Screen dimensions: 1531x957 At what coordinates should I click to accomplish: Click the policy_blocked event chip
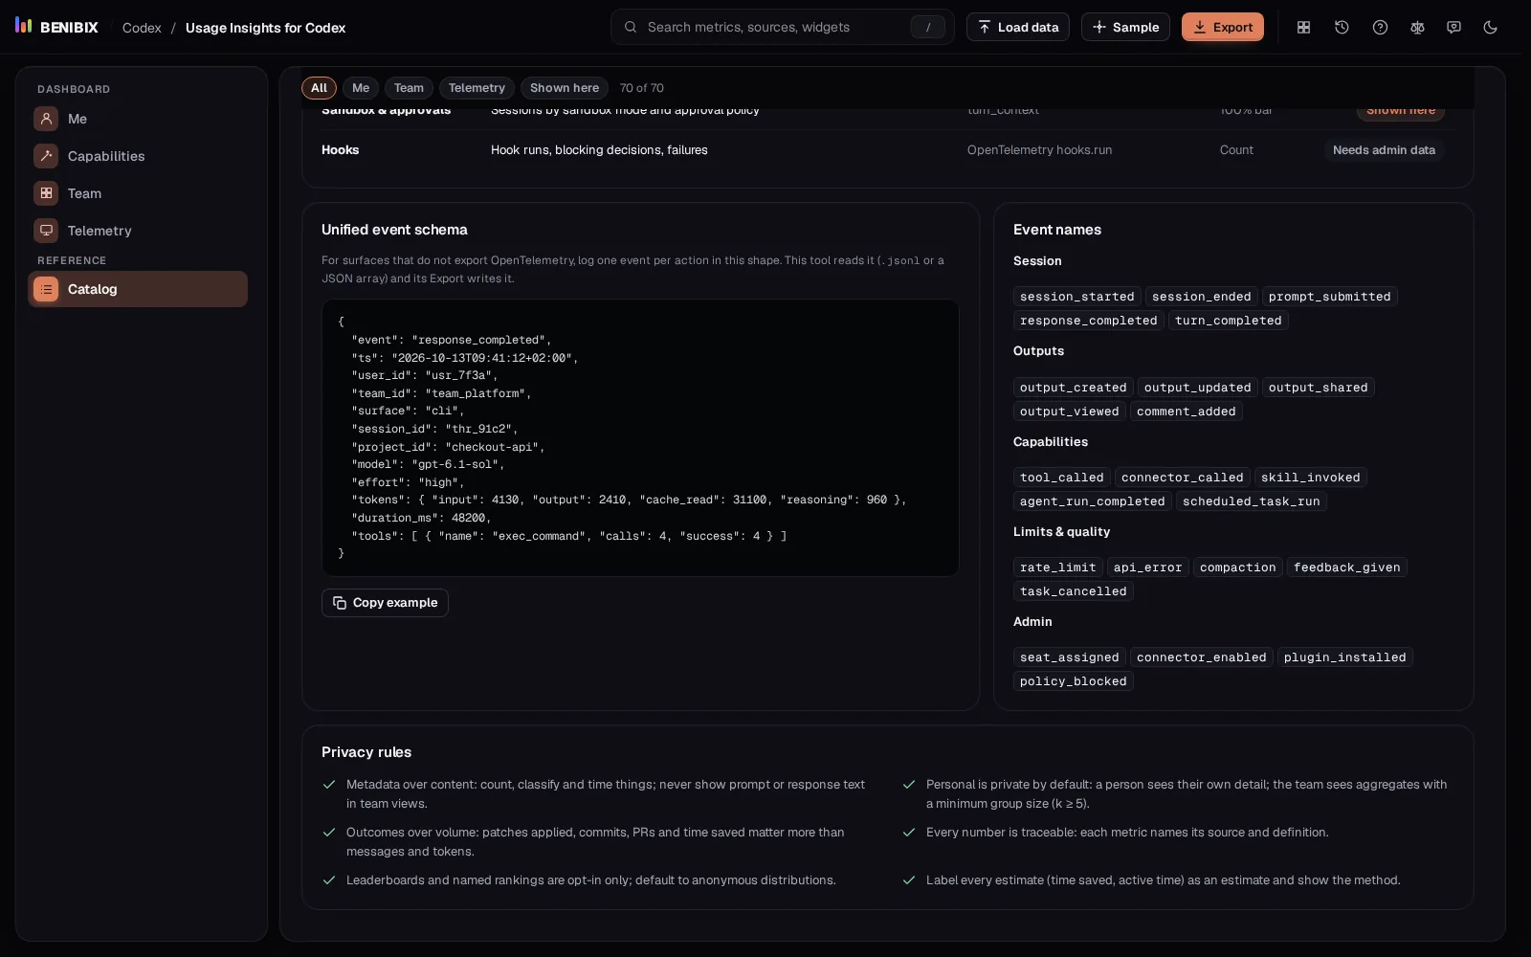[1073, 681]
